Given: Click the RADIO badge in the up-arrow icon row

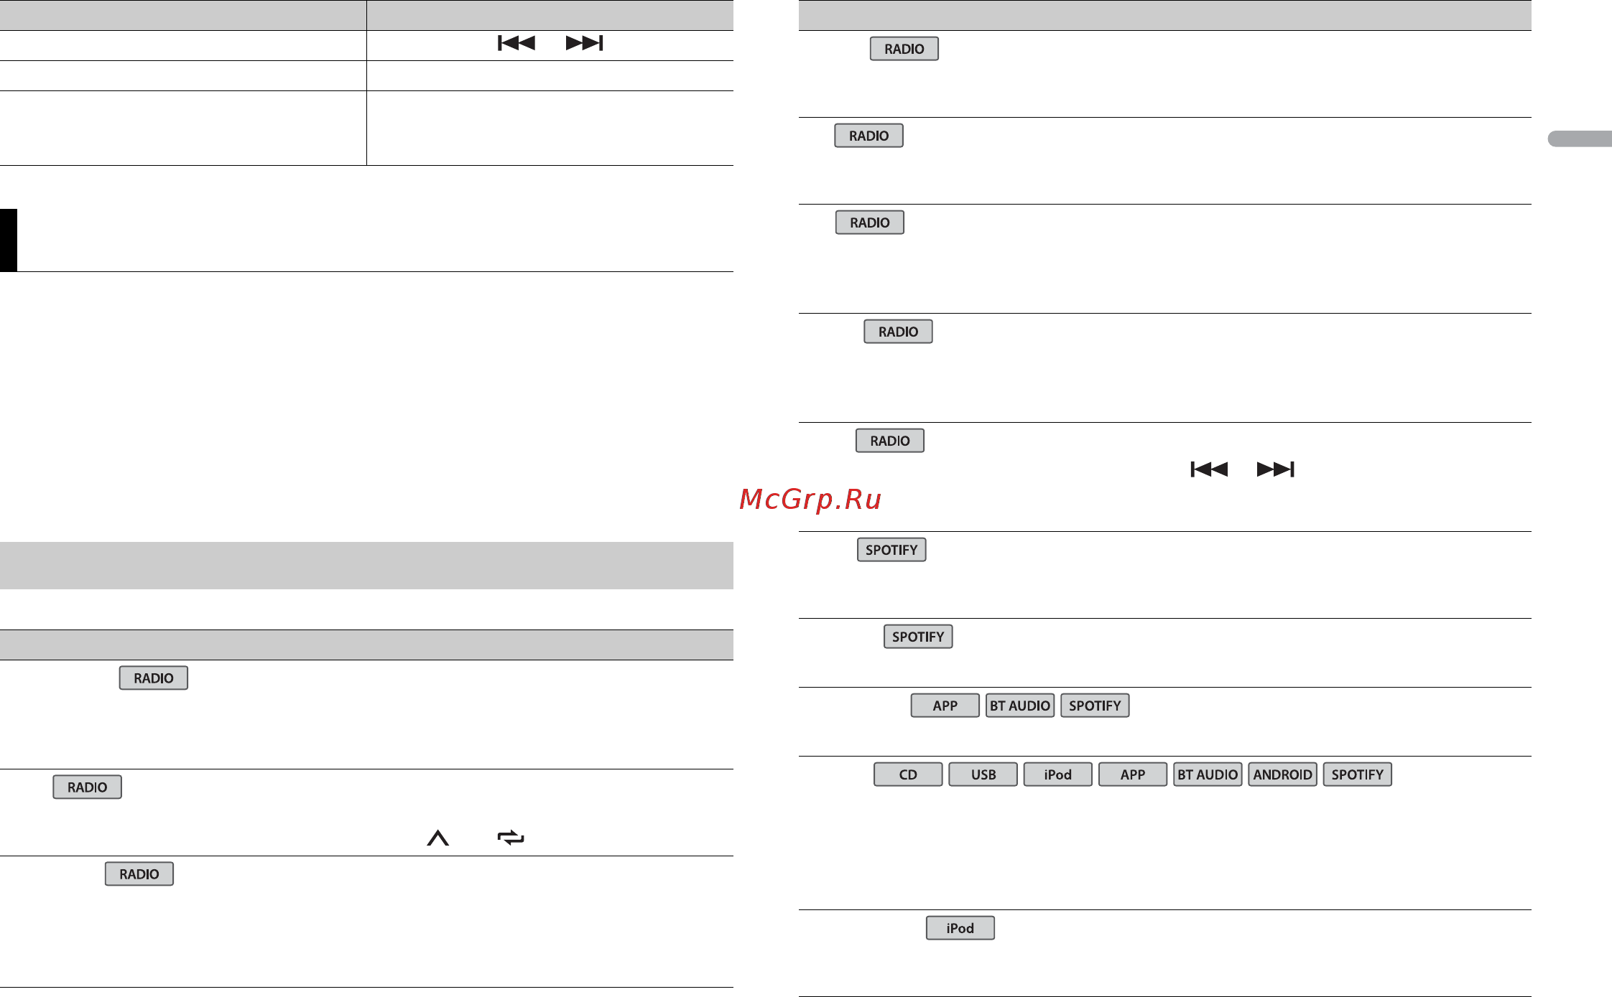Looking at the screenshot, I should (87, 787).
